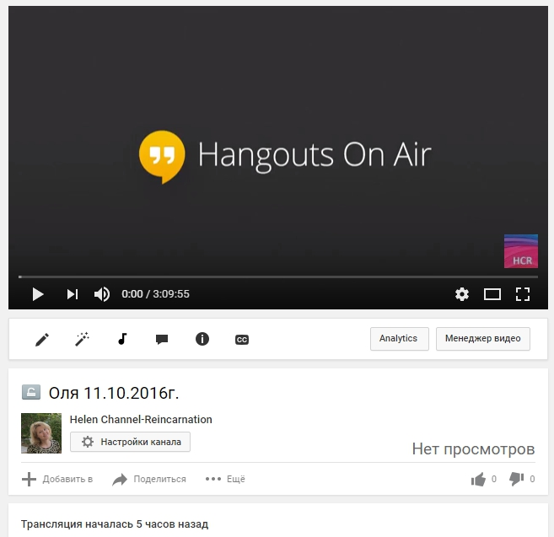
Task: Open the Helen Channel-Reincarnation channel link
Action: coord(141,420)
